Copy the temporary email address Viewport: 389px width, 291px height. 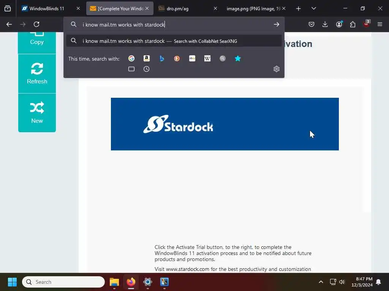pos(37,42)
